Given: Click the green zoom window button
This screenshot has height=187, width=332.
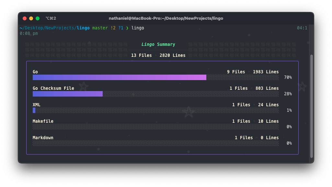Looking at the screenshot, I should (38, 18).
